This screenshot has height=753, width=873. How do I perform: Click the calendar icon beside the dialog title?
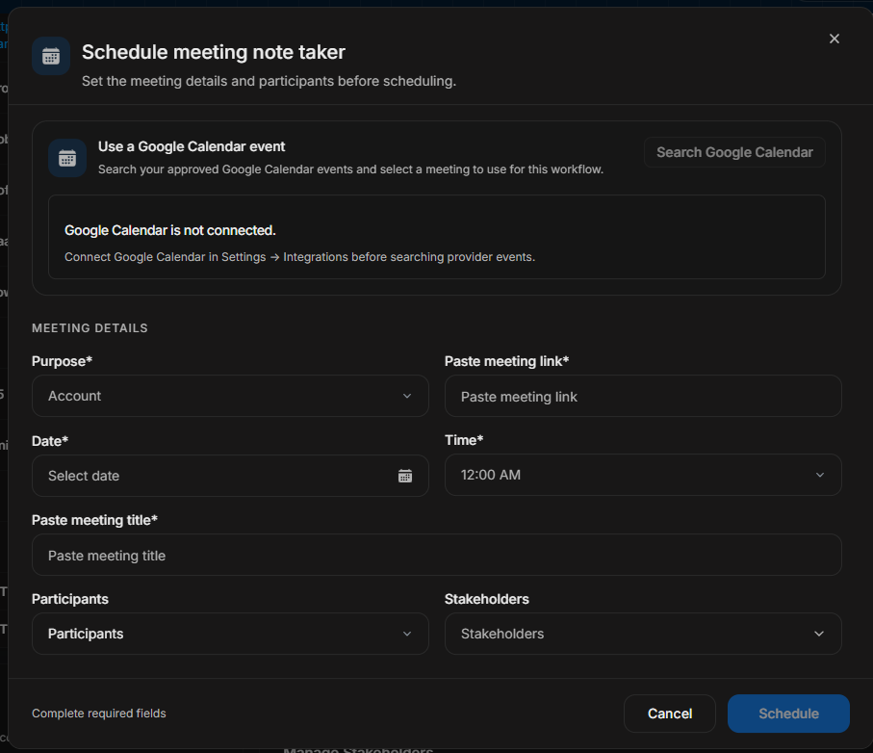pos(51,56)
